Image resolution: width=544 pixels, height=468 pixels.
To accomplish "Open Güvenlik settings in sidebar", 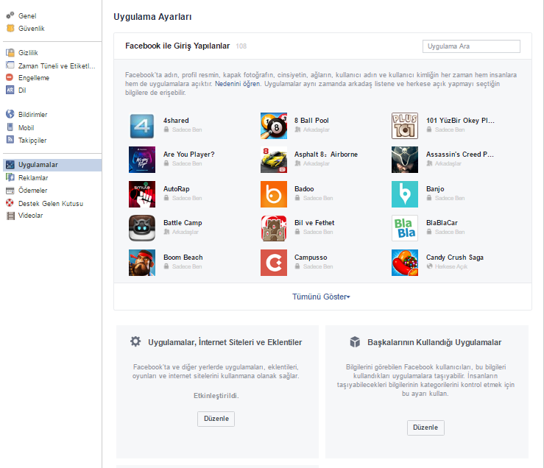I will pyautogui.click(x=32, y=28).
